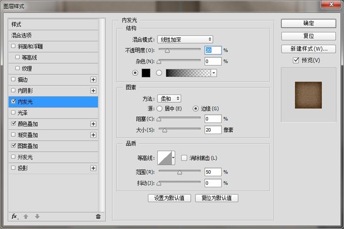Image resolution: width=344 pixels, height=229 pixels.
Task: Add another 投影 effect with plus icon
Action: click(93, 168)
